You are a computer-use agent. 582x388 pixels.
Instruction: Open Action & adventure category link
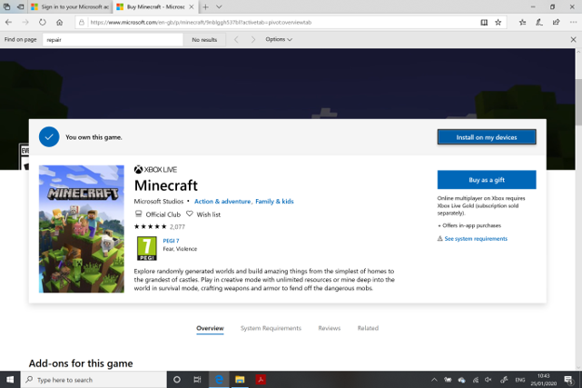click(222, 201)
